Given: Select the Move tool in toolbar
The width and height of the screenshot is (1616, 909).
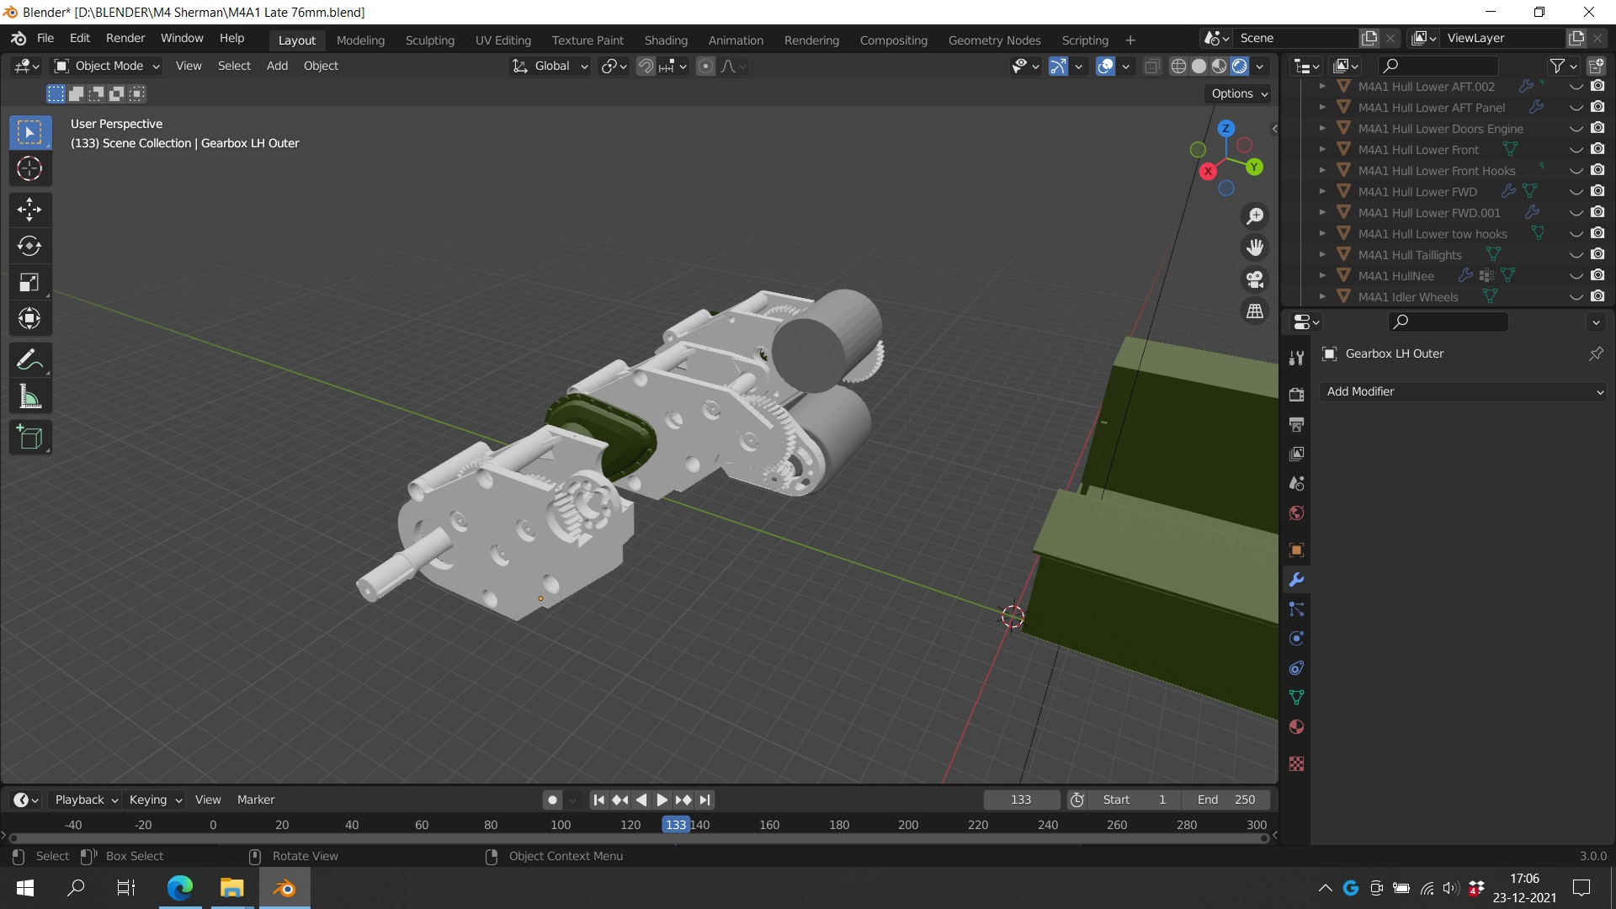Looking at the screenshot, I should pyautogui.click(x=29, y=209).
